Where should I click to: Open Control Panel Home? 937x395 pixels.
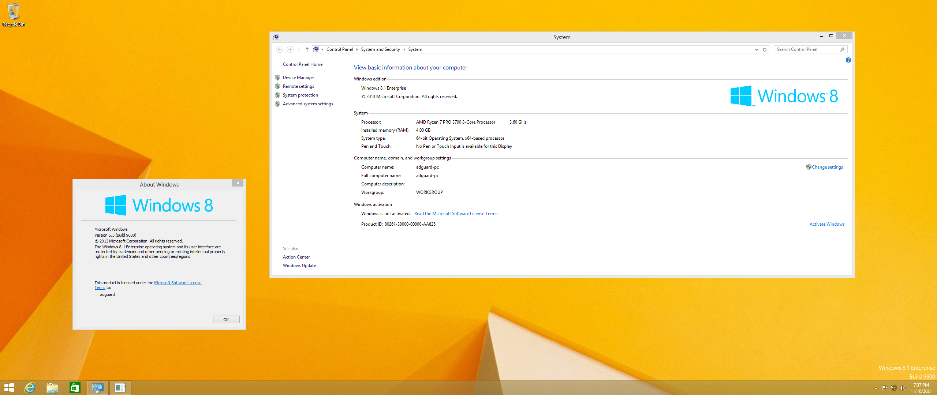[x=303, y=64]
